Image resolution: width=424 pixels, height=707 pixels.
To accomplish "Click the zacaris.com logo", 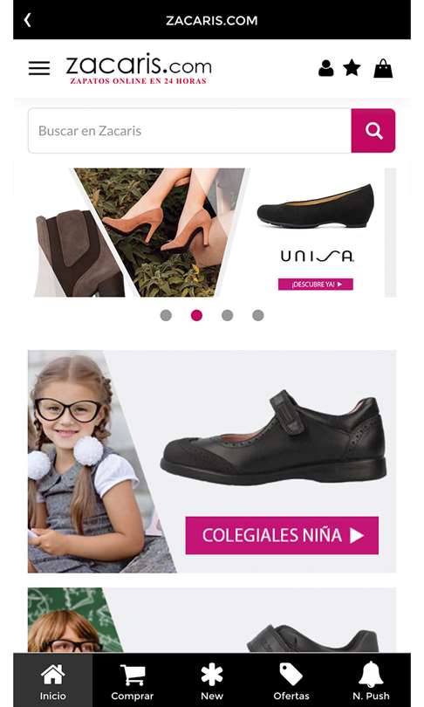I will pos(139,69).
